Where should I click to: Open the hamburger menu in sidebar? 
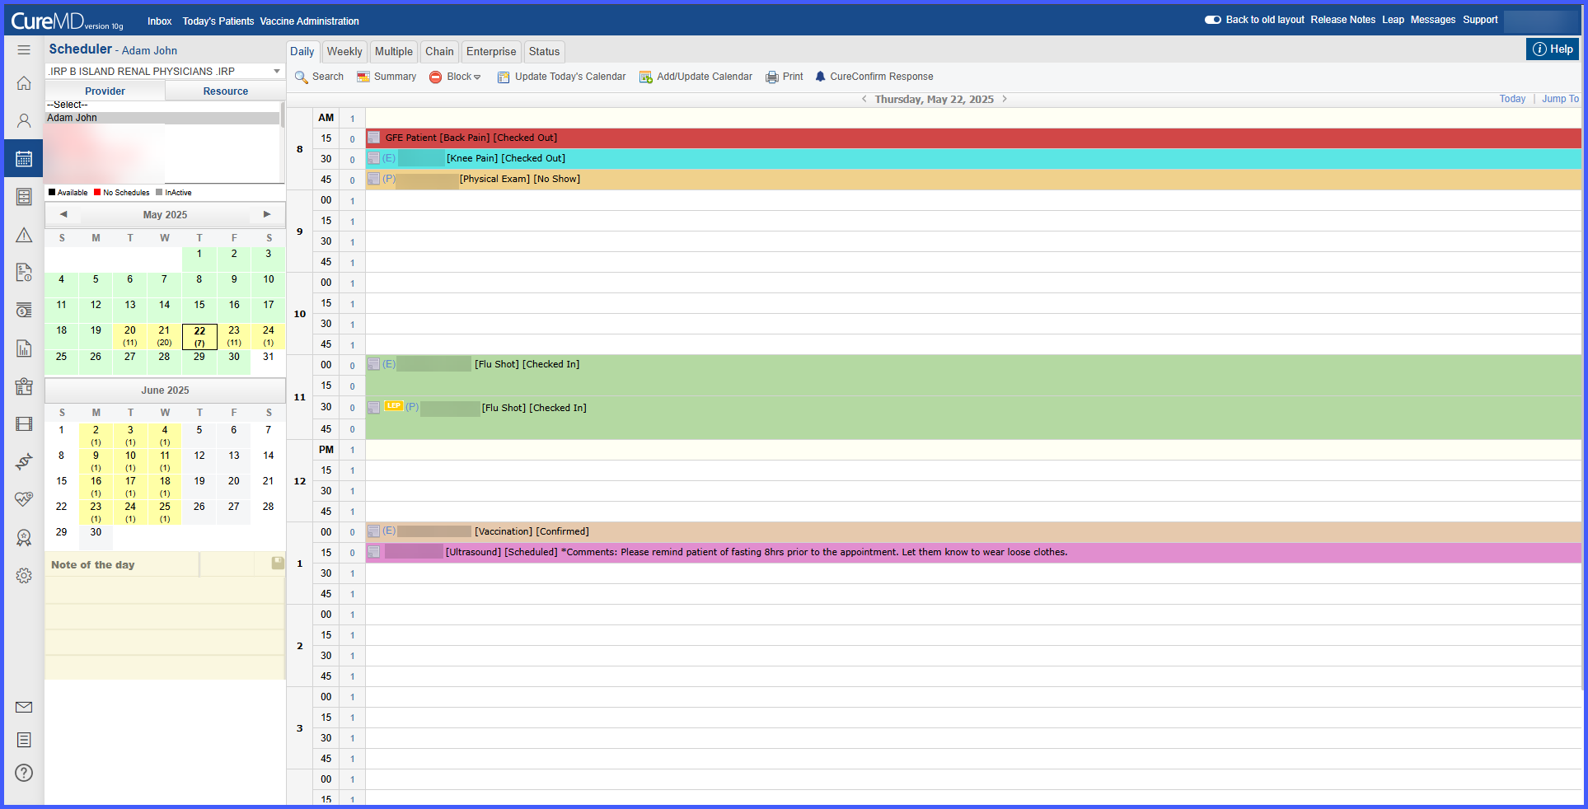point(24,50)
